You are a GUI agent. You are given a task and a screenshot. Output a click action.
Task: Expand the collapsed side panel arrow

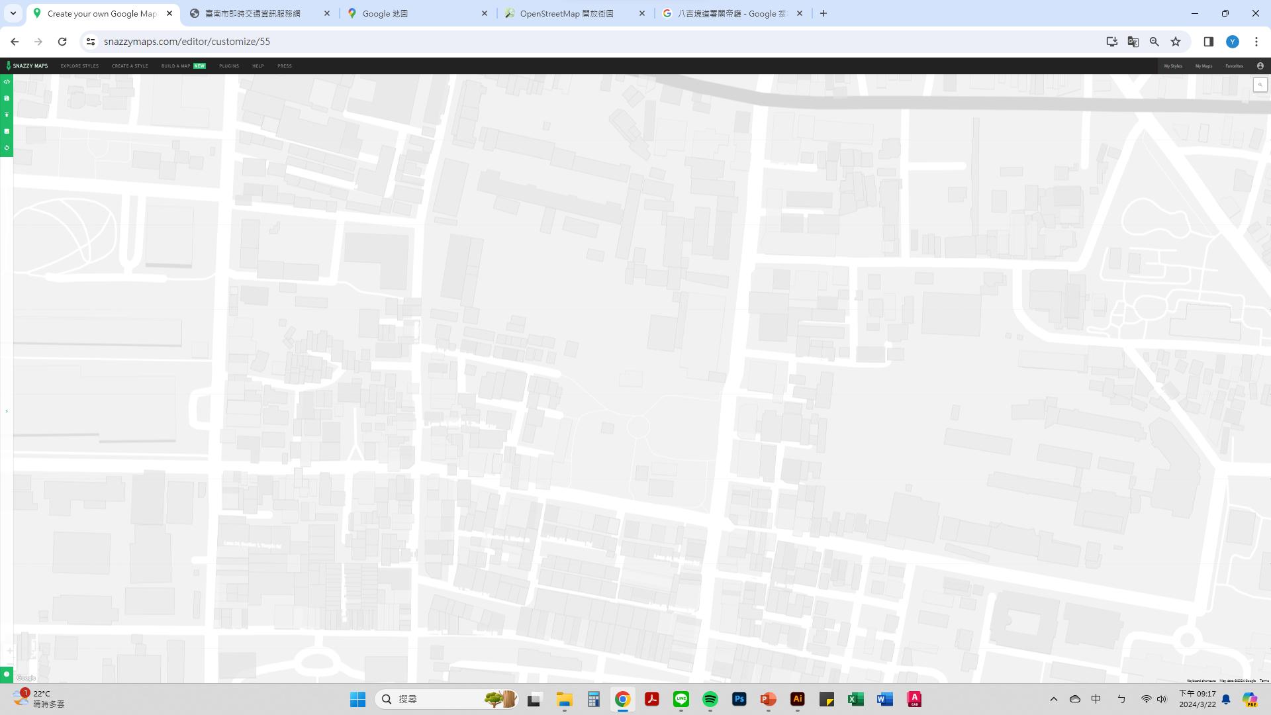[7, 411]
